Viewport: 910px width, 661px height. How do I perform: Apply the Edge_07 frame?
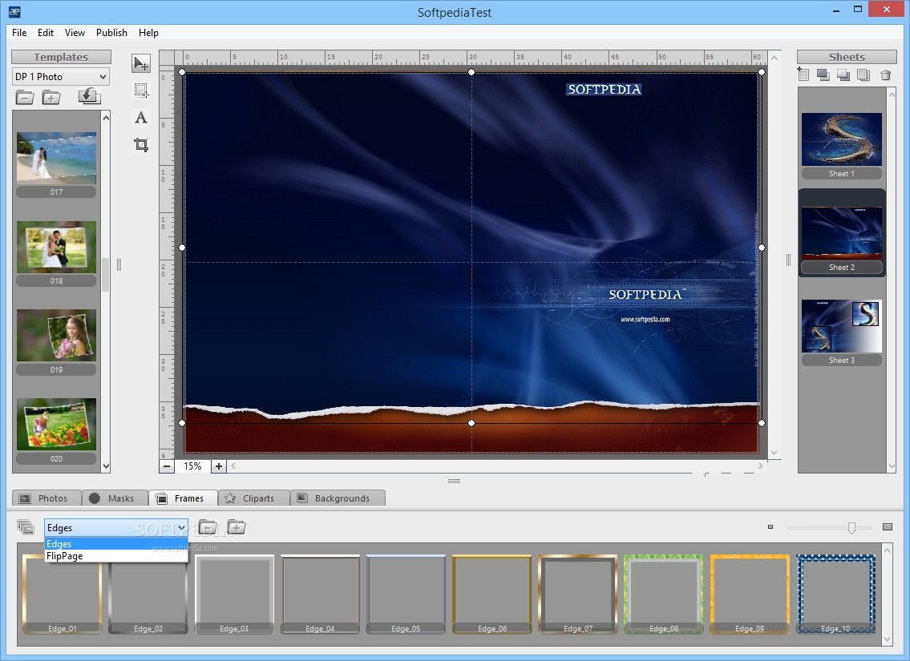click(577, 594)
